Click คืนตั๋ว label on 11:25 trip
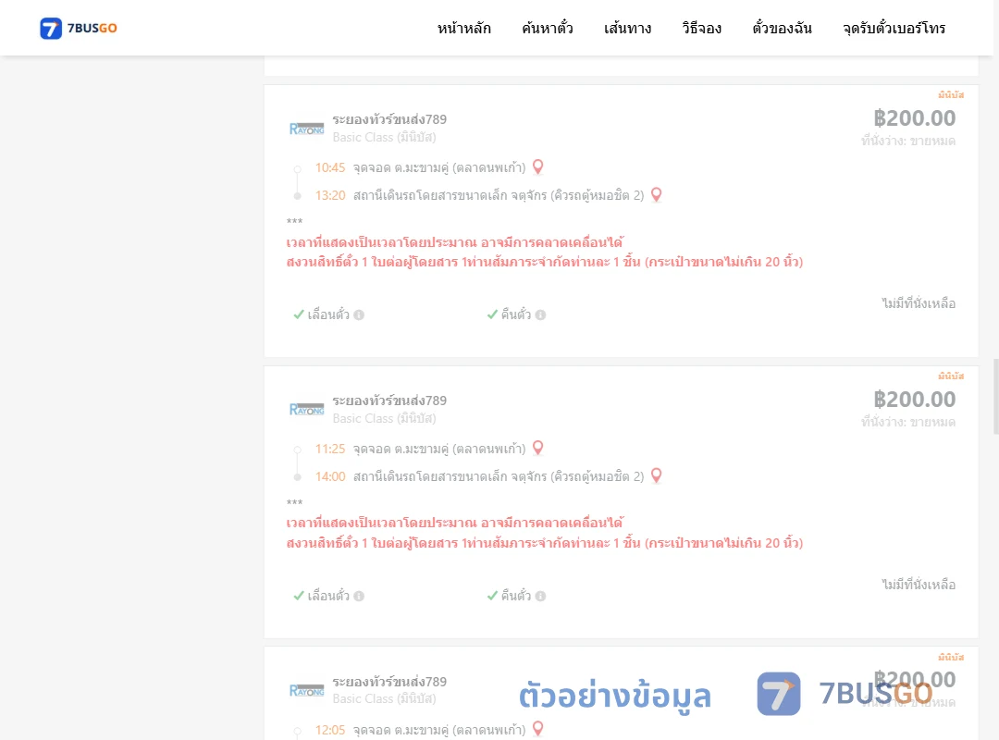Viewport: 999px width, 740px height. point(516,596)
